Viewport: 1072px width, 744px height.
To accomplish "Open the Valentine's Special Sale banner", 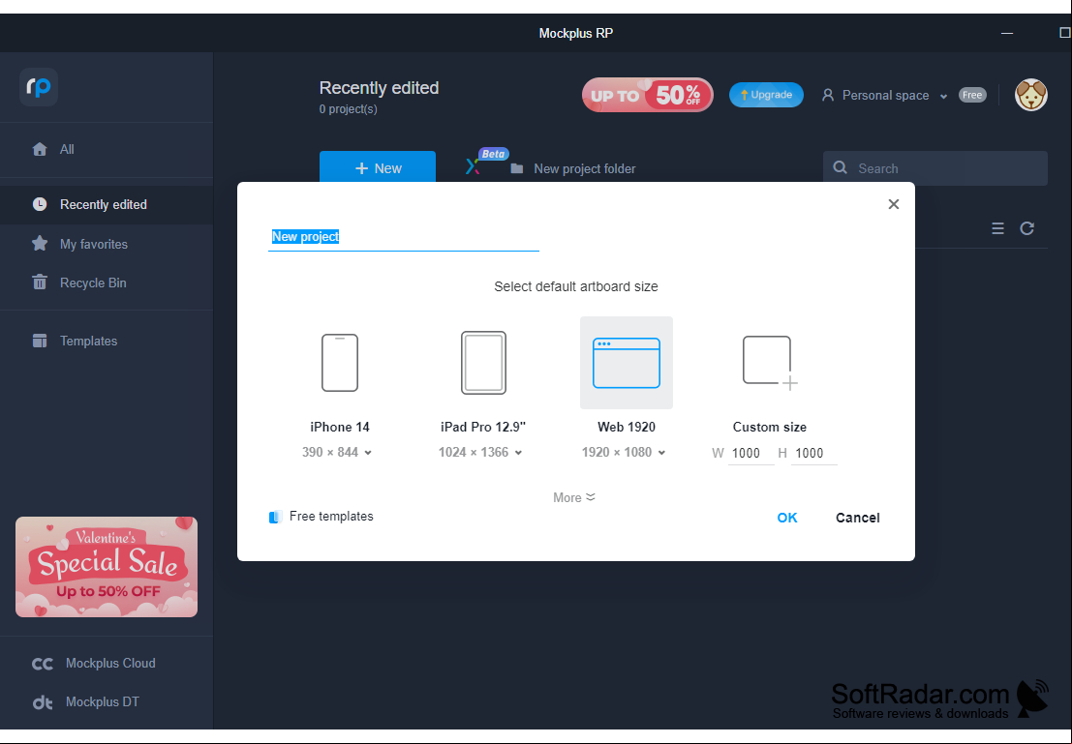I will point(107,567).
